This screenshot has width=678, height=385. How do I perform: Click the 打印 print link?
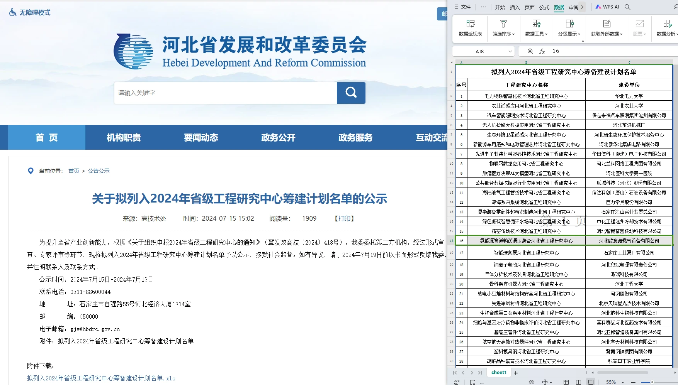[344, 218]
